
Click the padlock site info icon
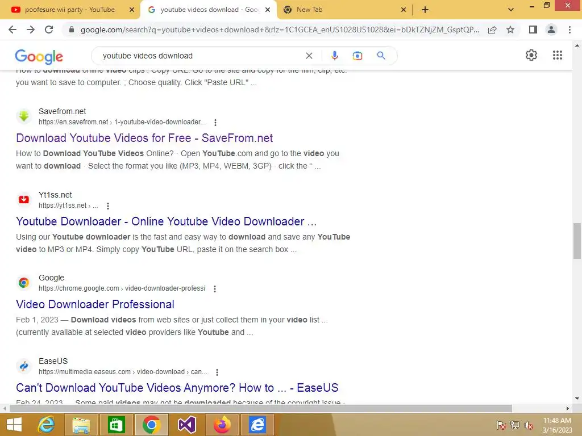[x=72, y=30]
